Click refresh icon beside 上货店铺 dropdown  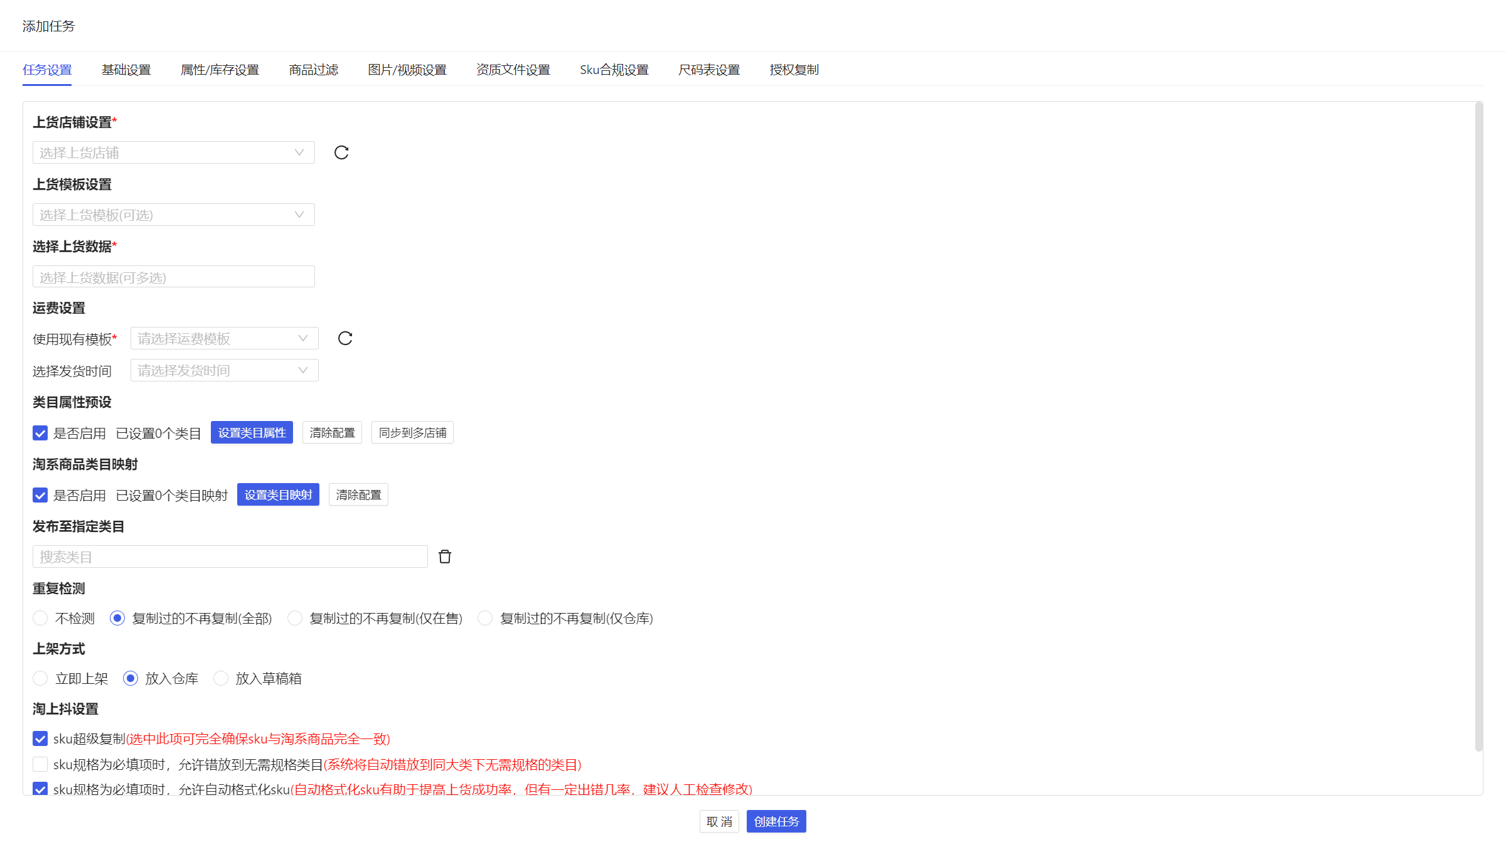[341, 152]
